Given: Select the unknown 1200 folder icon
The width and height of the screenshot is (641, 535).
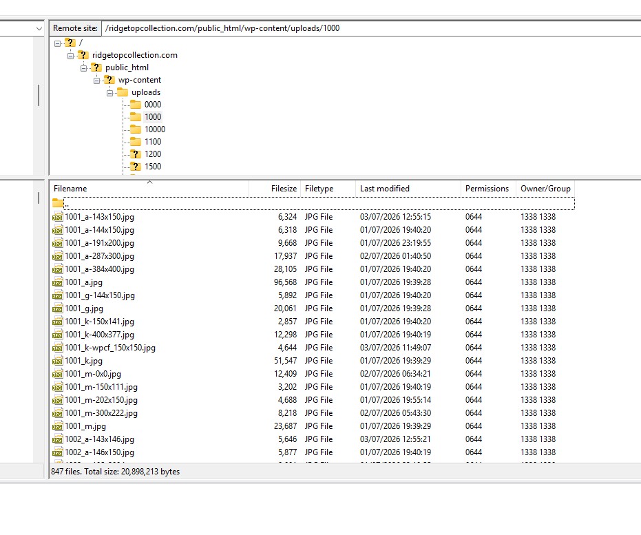Looking at the screenshot, I should [136, 154].
